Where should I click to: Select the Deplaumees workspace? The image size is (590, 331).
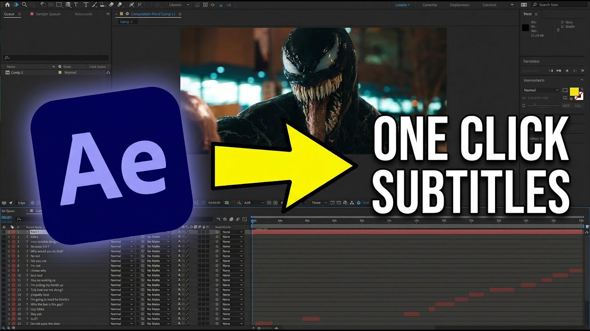460,5
